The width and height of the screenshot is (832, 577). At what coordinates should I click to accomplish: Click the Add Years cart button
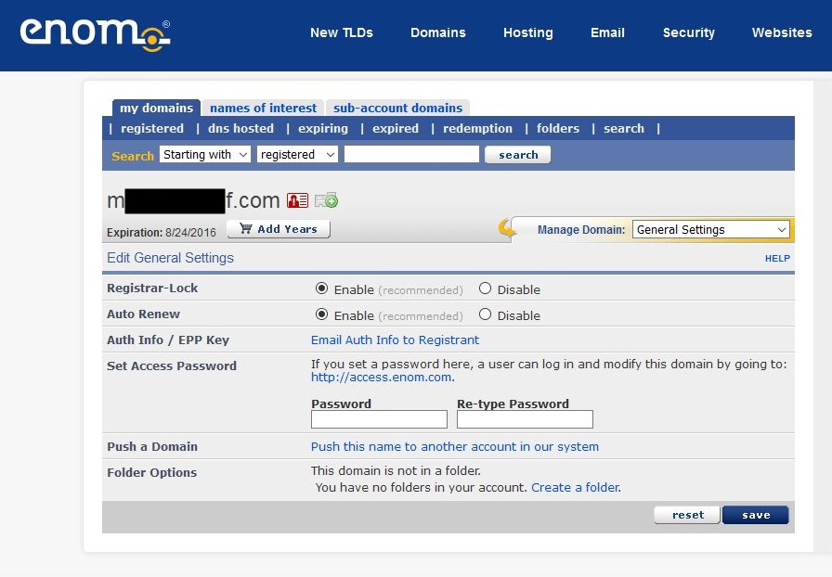point(279,229)
